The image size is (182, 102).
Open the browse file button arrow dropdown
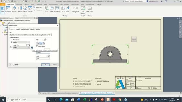(x=51, y=35)
